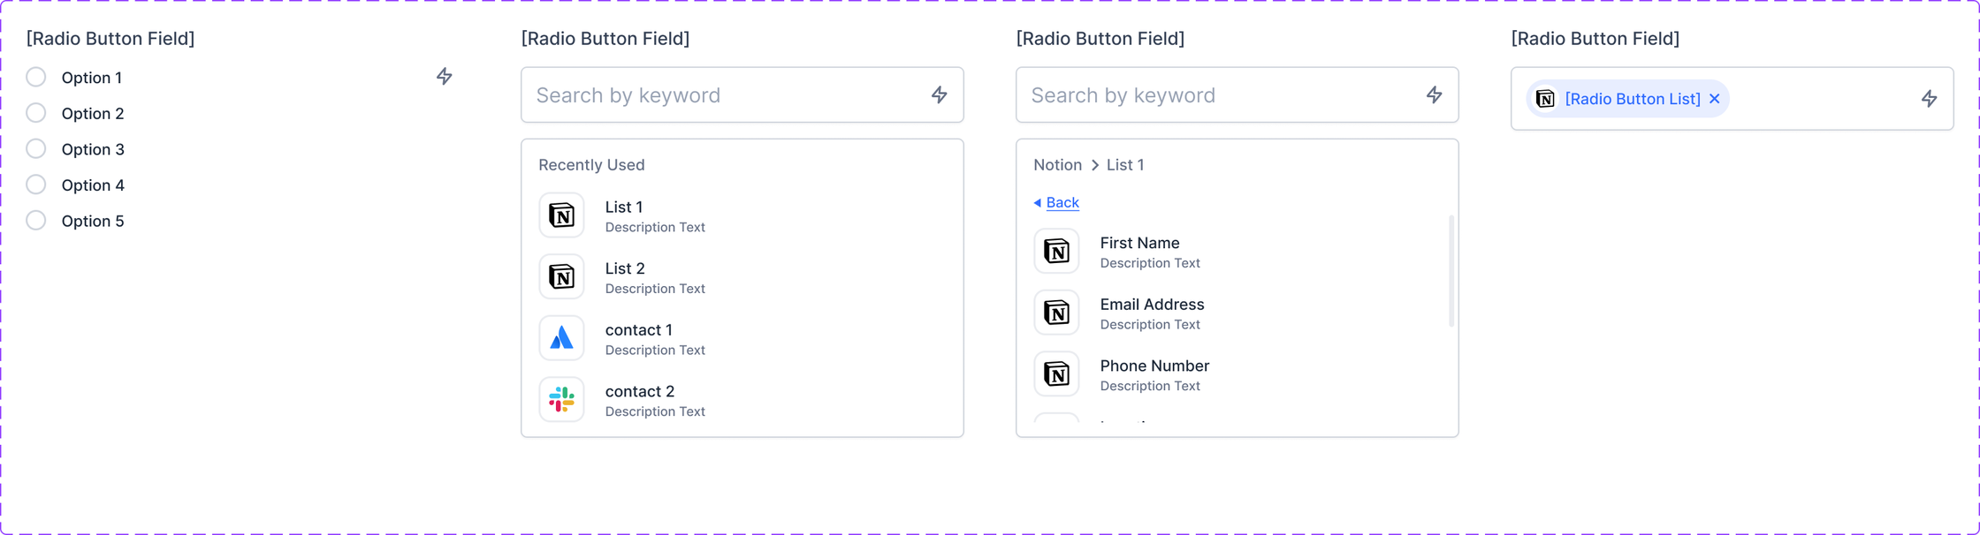Image resolution: width=1980 pixels, height=535 pixels.
Task: Click Description Text under Email Address
Action: tap(1150, 324)
